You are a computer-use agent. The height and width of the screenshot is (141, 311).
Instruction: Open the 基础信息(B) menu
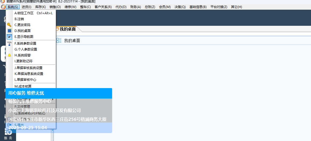click(x=198, y=7)
